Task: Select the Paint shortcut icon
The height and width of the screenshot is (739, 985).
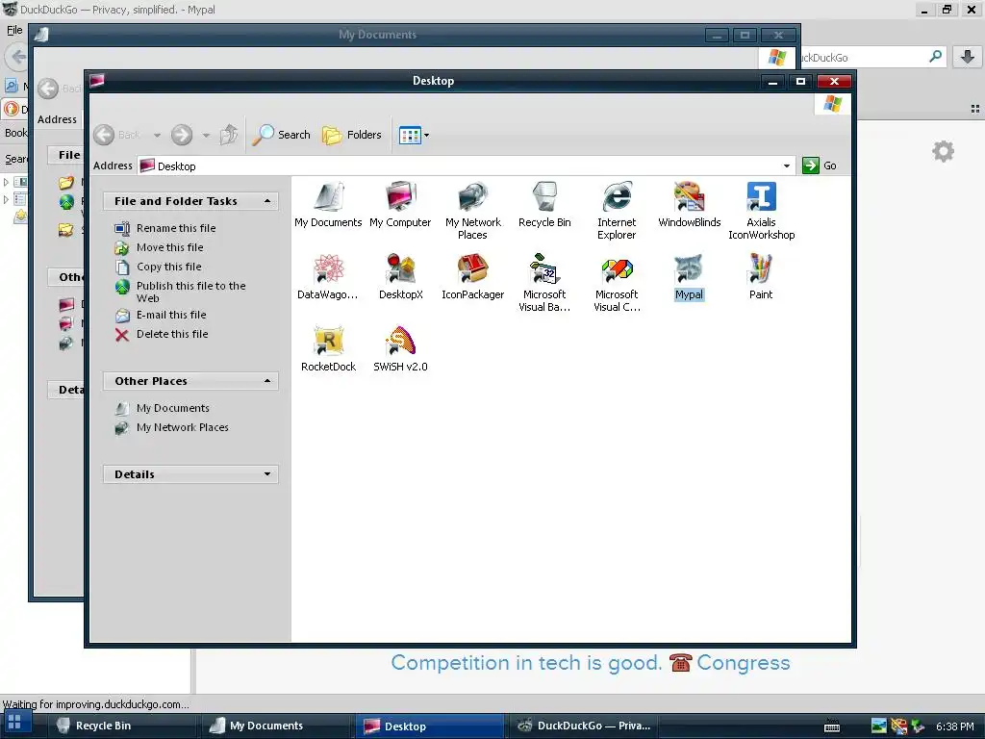Action: pyautogui.click(x=761, y=277)
